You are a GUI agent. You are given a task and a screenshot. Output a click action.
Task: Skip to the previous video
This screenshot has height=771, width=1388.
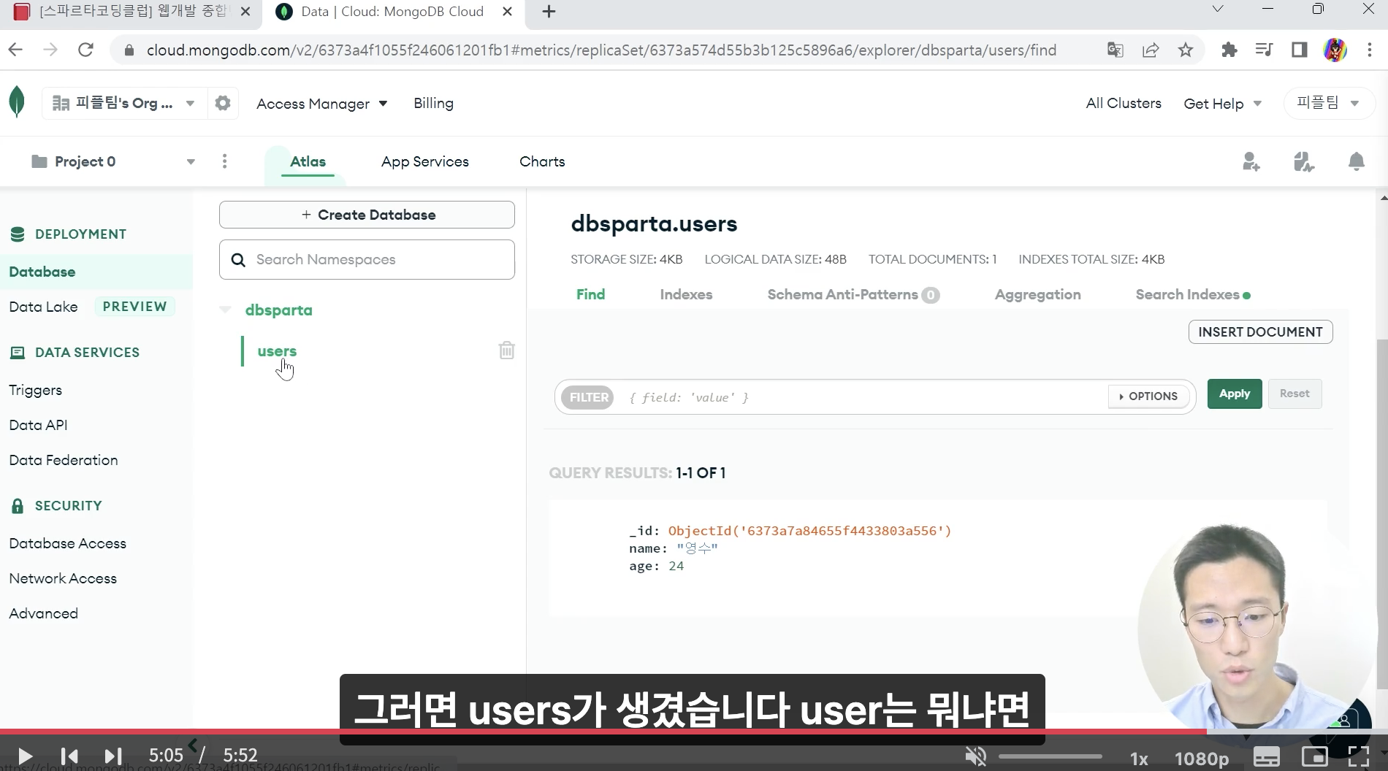(69, 756)
